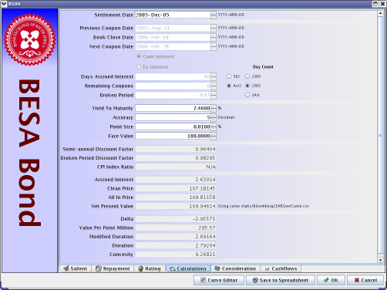Click the Book Close Date spinner
Screen dimensions: 387x290
pos(214,37)
